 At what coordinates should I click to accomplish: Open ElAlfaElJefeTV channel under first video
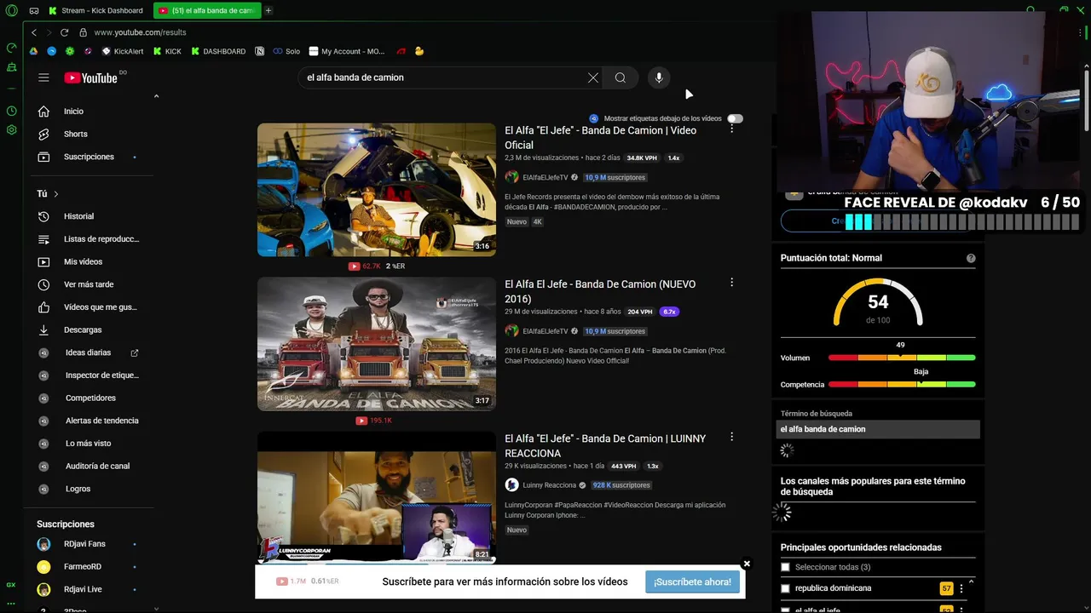tap(545, 178)
